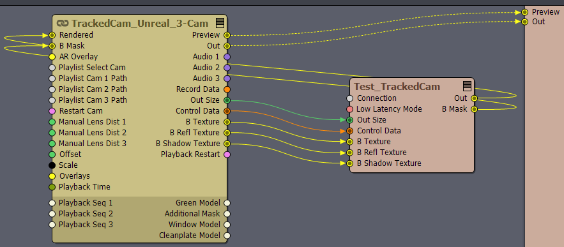Image resolution: width=564 pixels, height=247 pixels.
Task: Click the yellow Overlays input pin
Action: pyautogui.click(x=52, y=176)
